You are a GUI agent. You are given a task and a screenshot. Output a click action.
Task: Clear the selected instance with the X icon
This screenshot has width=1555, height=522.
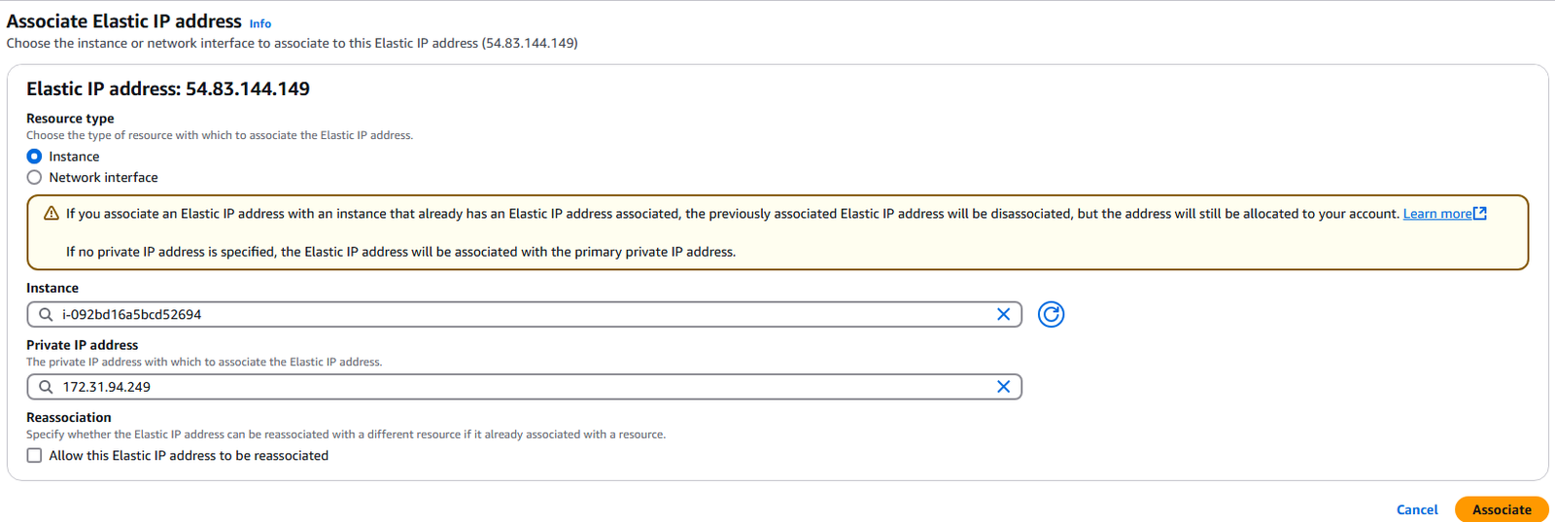point(1003,314)
